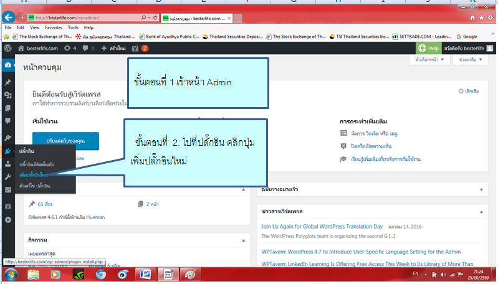Viewport: 498px width, 284px height.
Task: Open the browser Home icon
Action: 472,18
